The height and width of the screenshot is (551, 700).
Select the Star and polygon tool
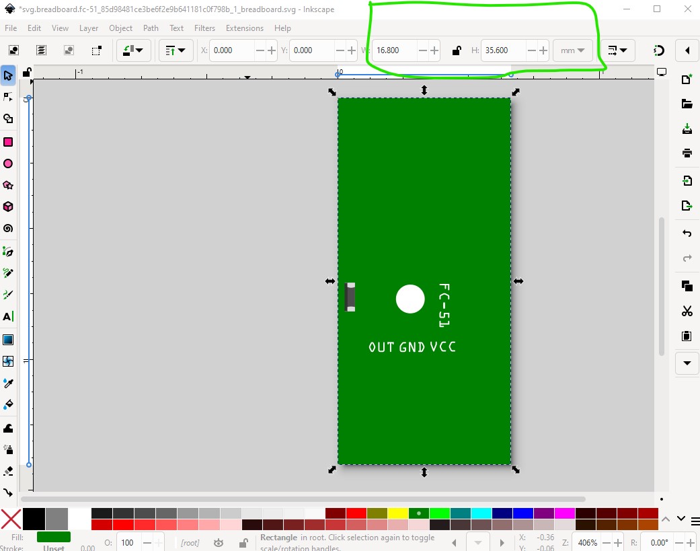pos(8,185)
